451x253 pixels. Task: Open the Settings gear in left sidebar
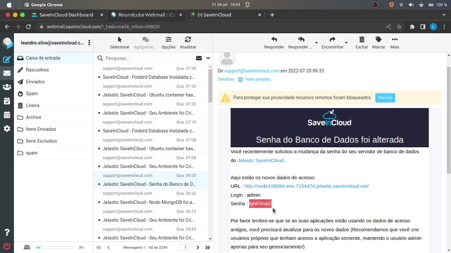[7, 129]
